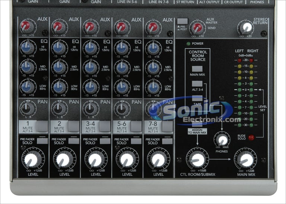Turn the STEREO RETURN knob

[x=245, y=28]
